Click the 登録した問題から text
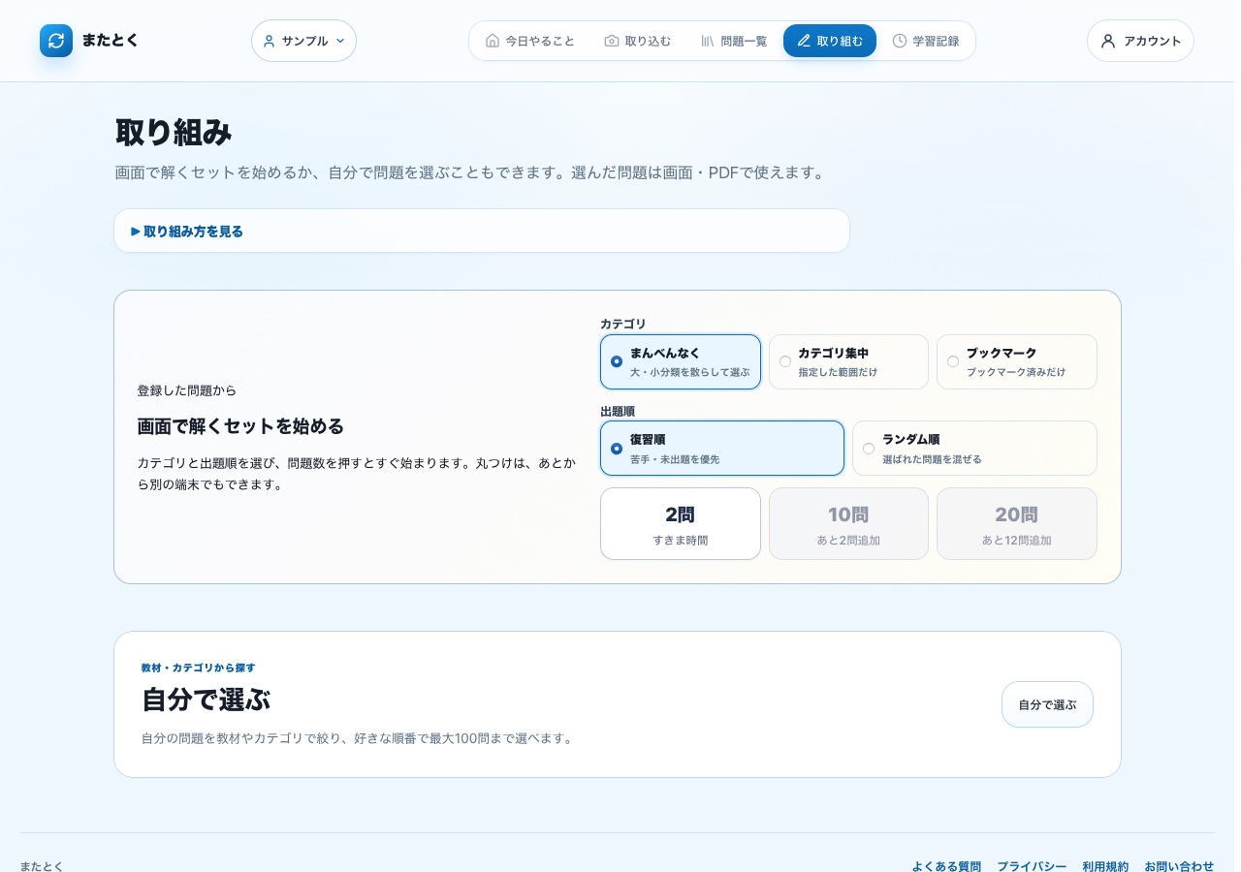 [x=187, y=390]
